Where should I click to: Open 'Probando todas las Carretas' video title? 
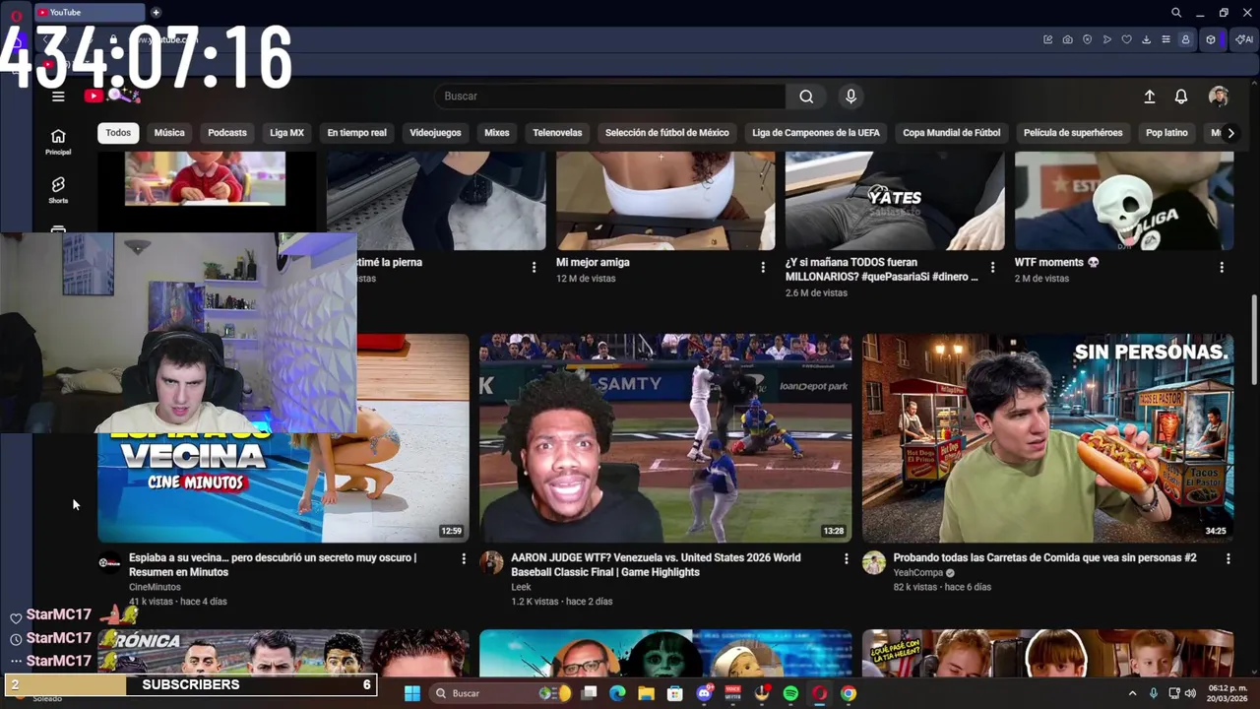click(x=1044, y=557)
